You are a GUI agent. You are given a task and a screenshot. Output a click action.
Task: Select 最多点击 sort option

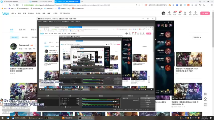click(25, 37)
